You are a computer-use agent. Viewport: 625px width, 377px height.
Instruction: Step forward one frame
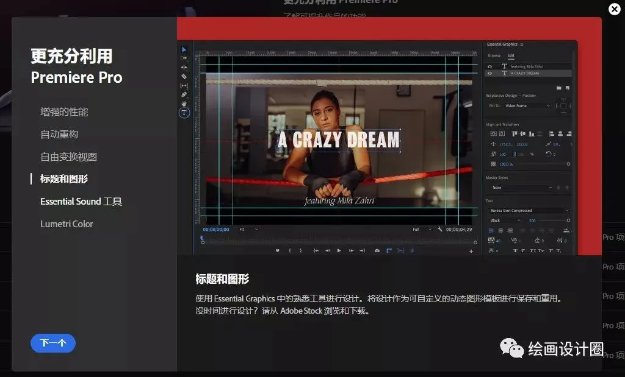pos(351,250)
